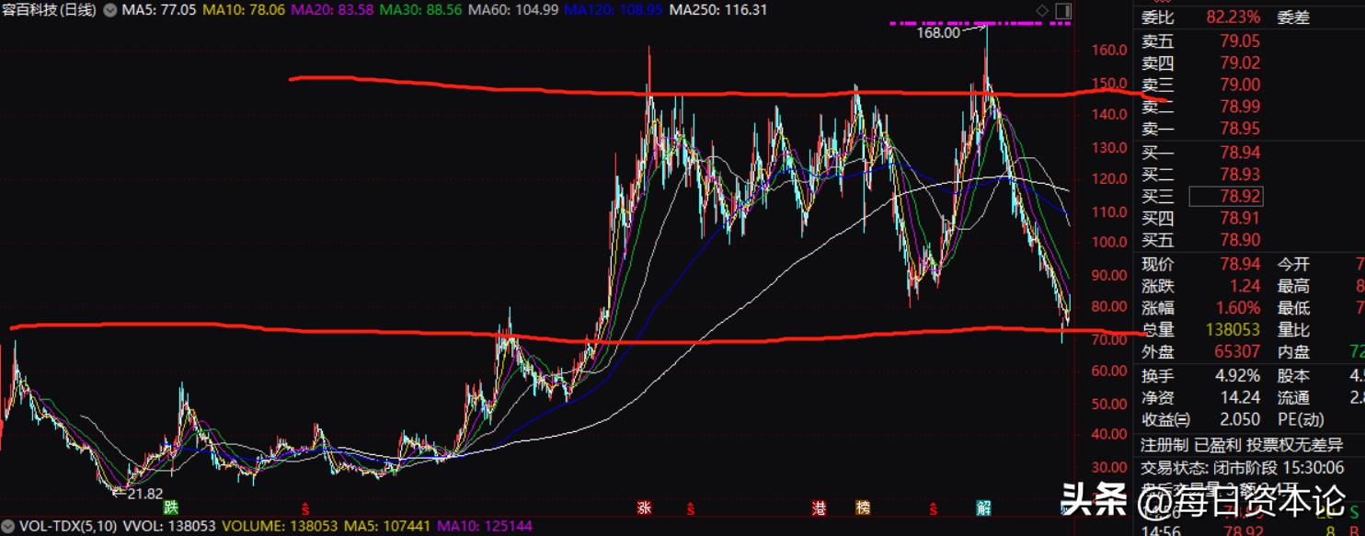Select the 卖一 78.95 ask row

pos(1201,128)
